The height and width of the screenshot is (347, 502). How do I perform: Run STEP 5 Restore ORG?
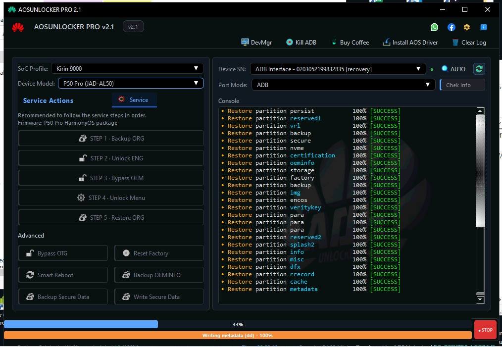(111, 218)
